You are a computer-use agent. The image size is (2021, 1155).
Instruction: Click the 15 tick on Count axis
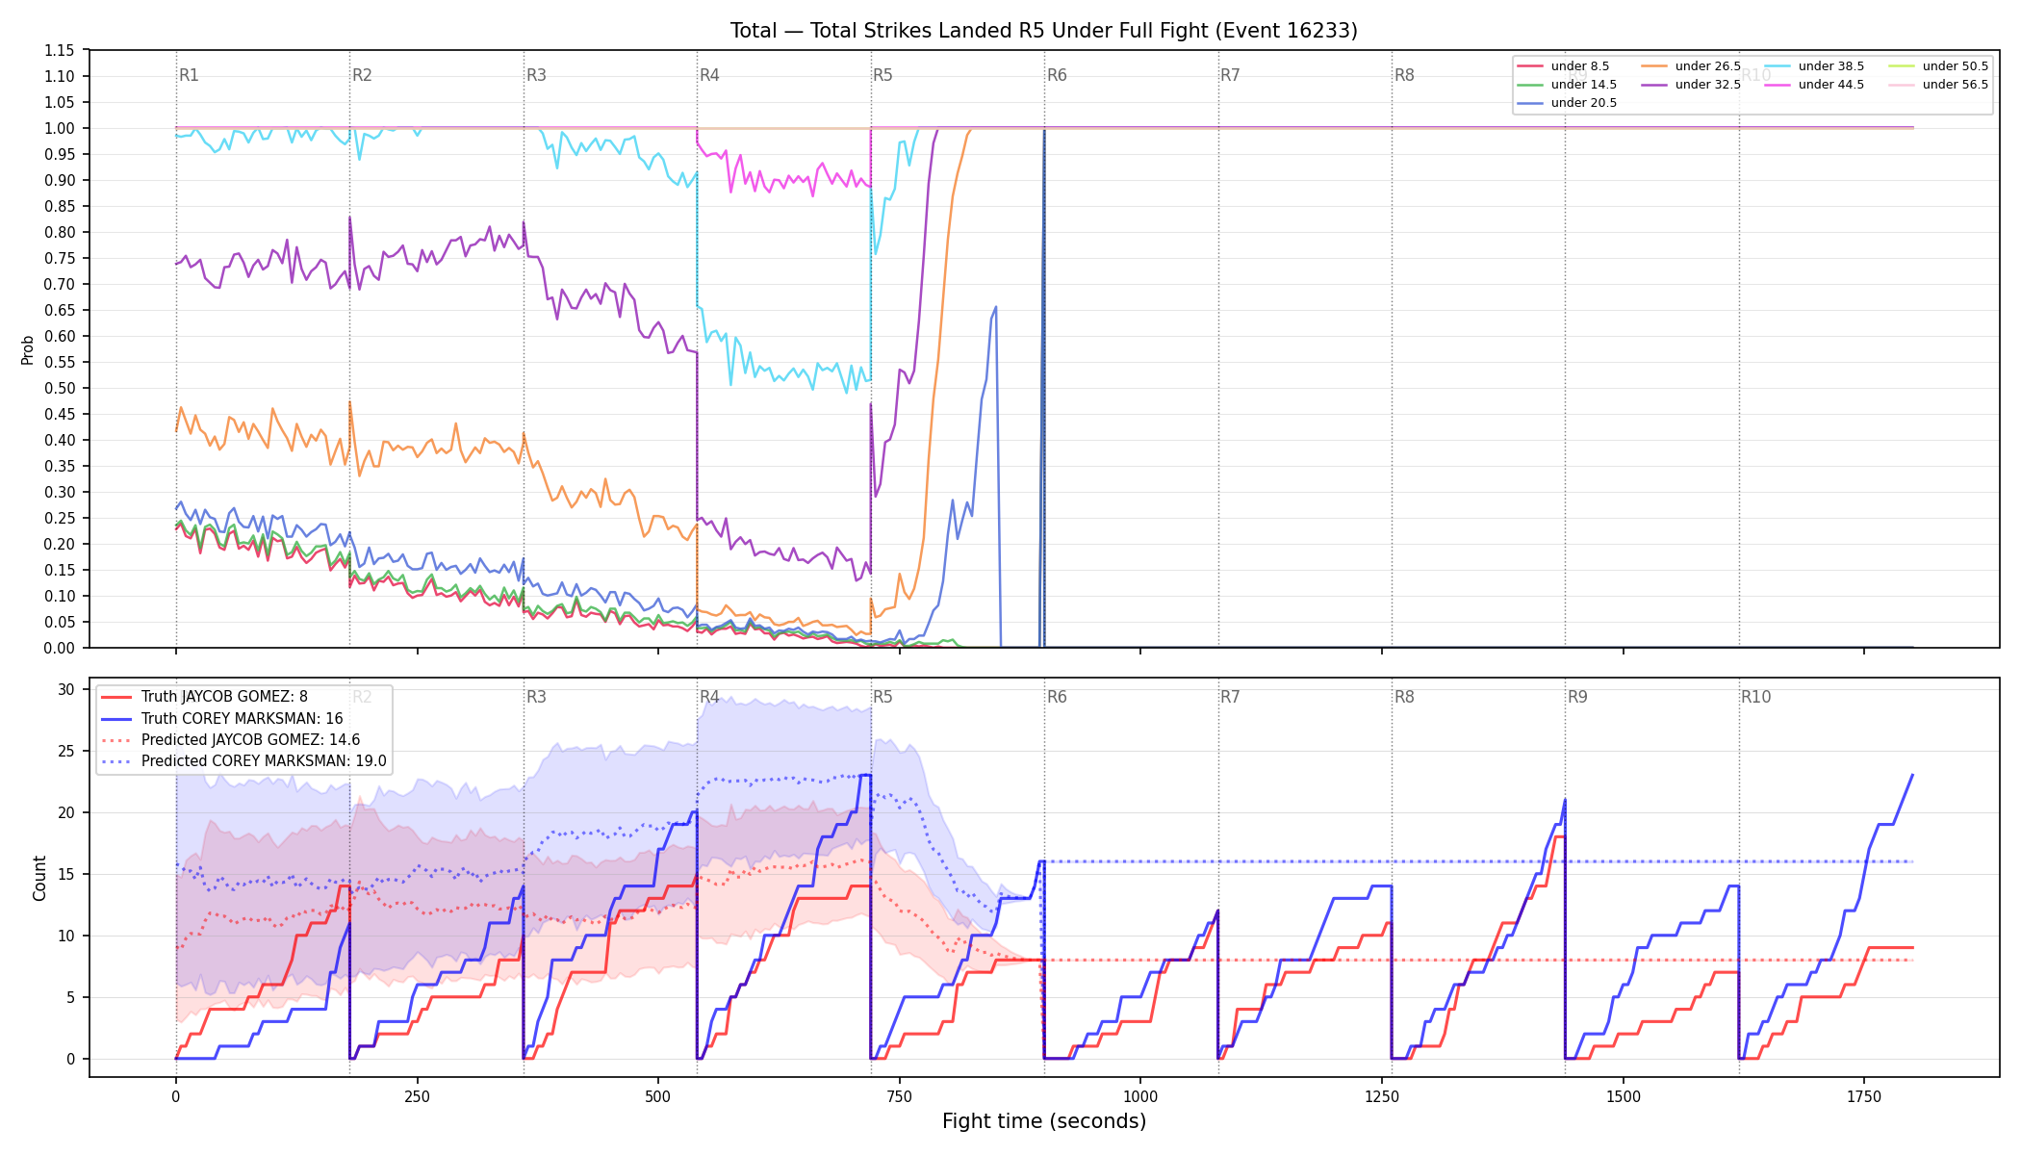(66, 874)
